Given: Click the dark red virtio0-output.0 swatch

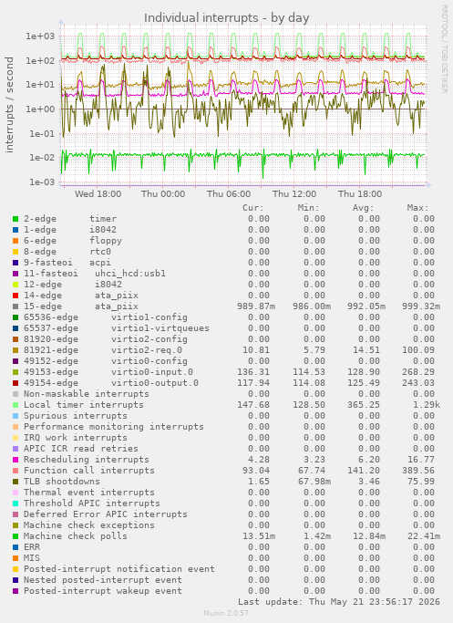Looking at the screenshot, I should coord(15,383).
